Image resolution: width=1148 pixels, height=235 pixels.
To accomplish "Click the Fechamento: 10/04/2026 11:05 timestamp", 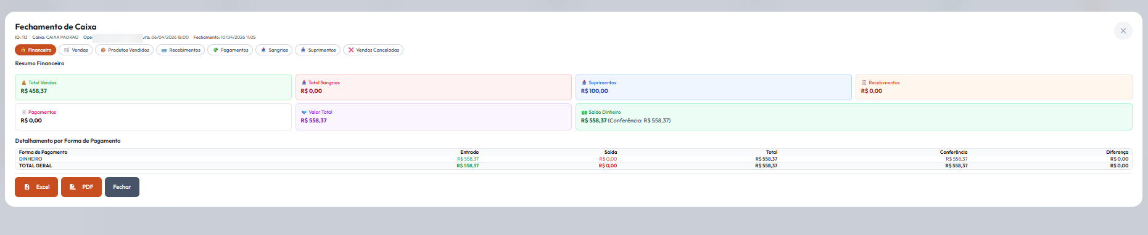I will pyautogui.click(x=225, y=38).
